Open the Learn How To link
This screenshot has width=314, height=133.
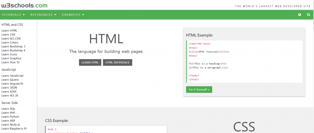pos(10,63)
